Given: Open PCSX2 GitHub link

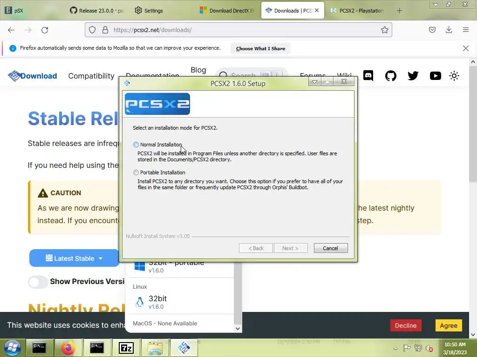Looking at the screenshot, I should click(x=391, y=76).
